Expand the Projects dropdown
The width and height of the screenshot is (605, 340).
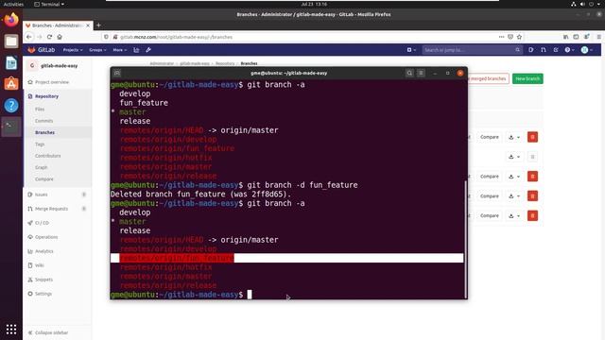73,50
